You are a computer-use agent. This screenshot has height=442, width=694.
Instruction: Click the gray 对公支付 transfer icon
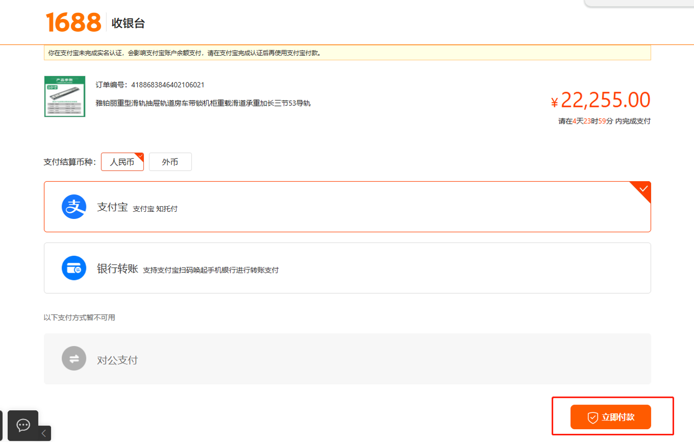coord(74,358)
